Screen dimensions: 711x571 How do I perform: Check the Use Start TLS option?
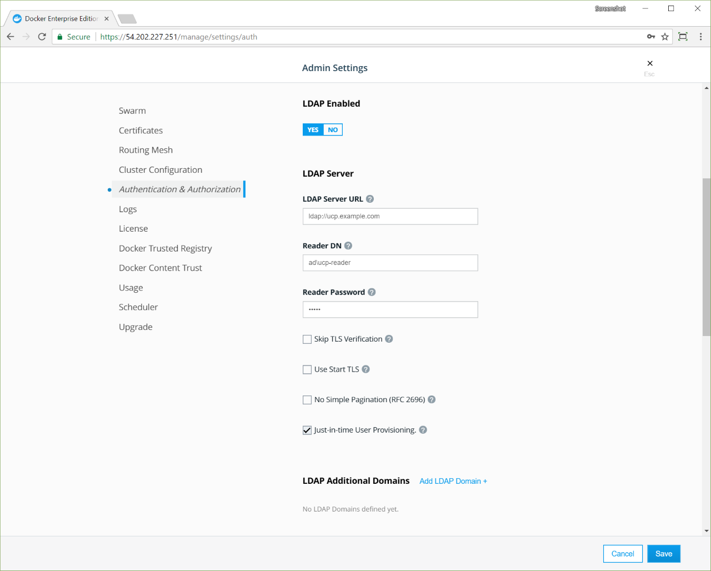(307, 369)
